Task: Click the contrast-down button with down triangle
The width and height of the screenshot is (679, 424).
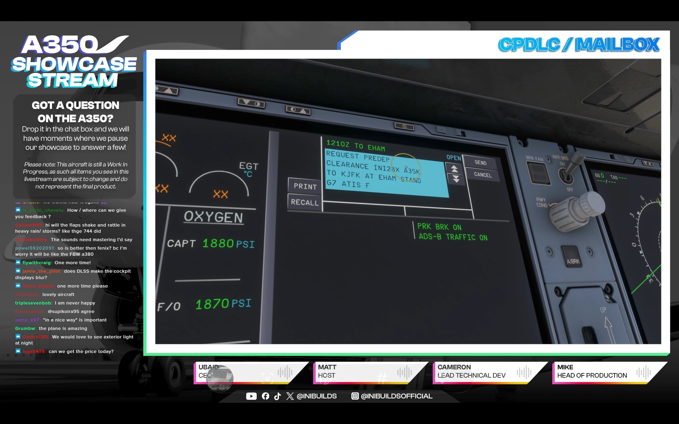Action: (x=251, y=103)
